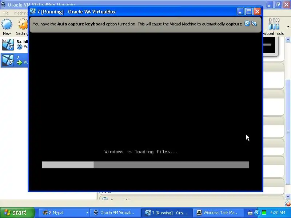Close the 7 [Running] VM window
This screenshot has height=218, width=291.
(x=258, y=12)
